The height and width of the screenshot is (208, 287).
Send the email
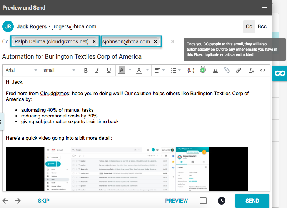(252, 201)
